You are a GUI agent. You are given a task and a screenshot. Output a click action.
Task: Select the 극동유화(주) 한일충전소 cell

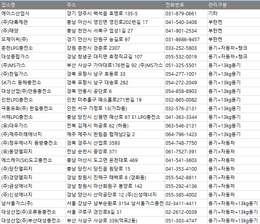pos(33,109)
